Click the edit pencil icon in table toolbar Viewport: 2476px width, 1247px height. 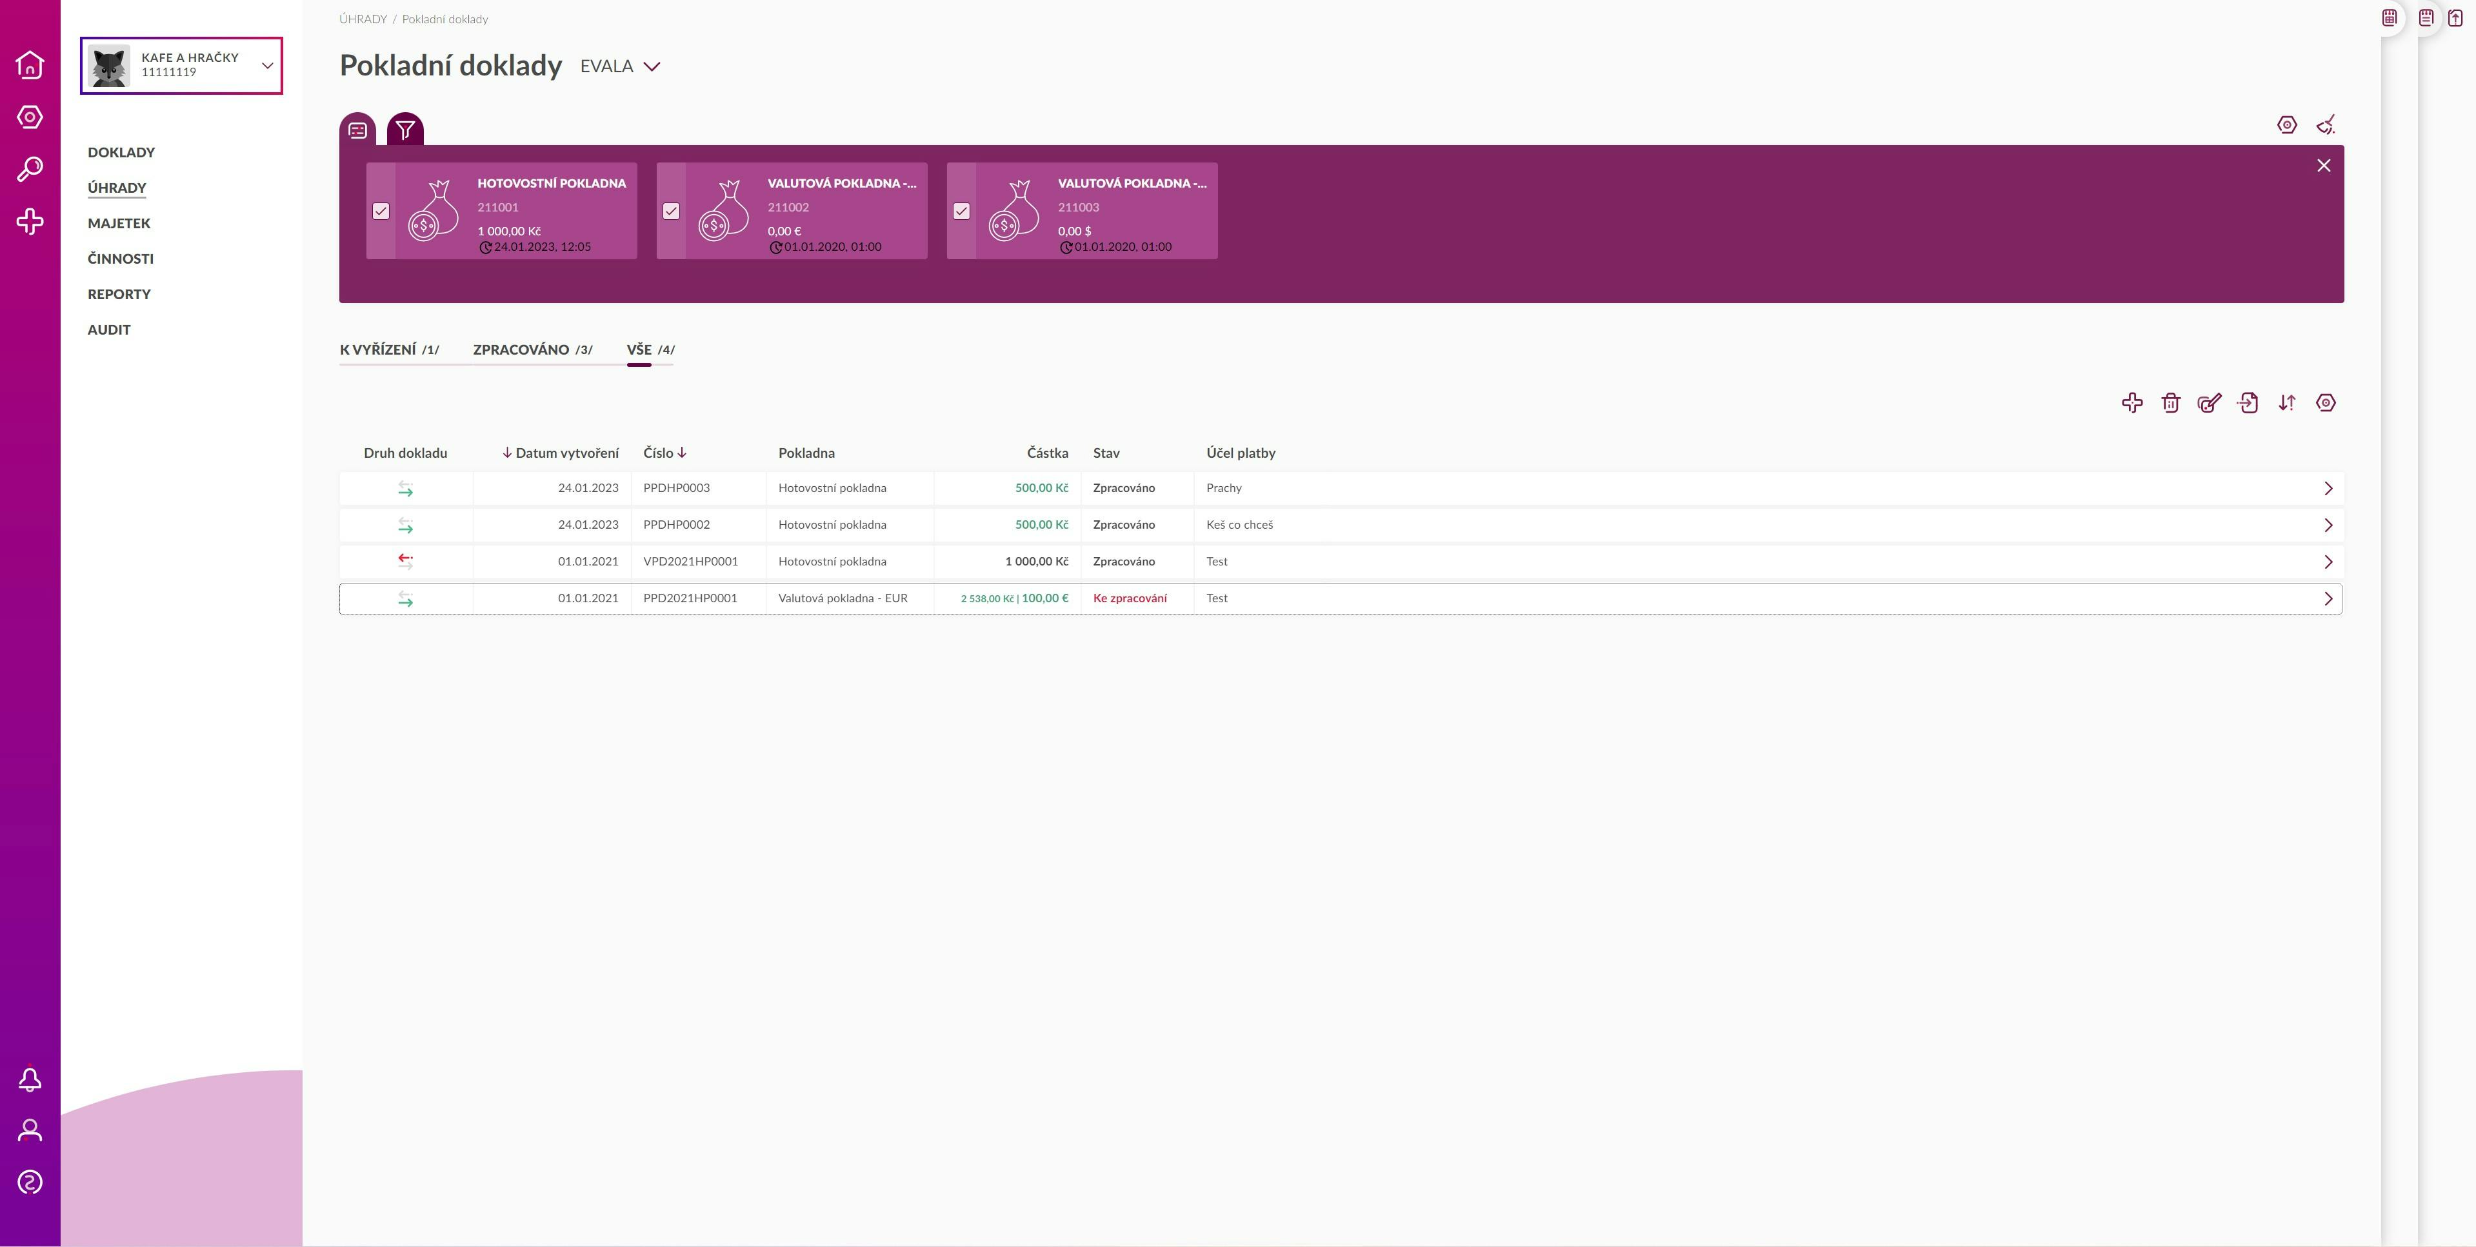(x=2209, y=402)
